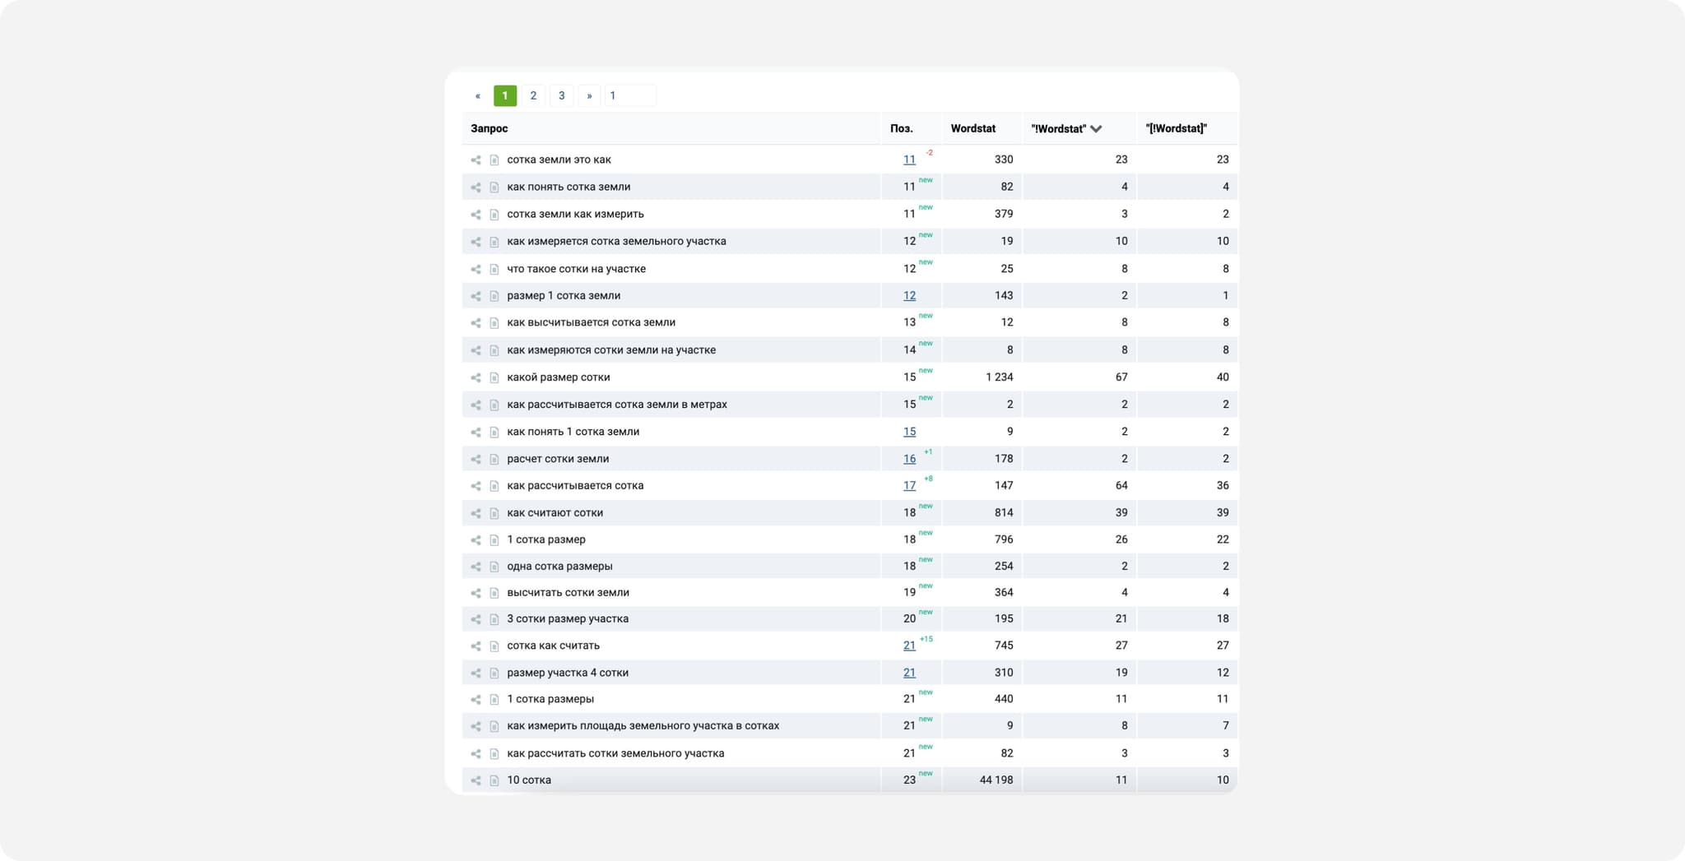Click share icon for "размер 1 сотка земли"

[476, 296]
